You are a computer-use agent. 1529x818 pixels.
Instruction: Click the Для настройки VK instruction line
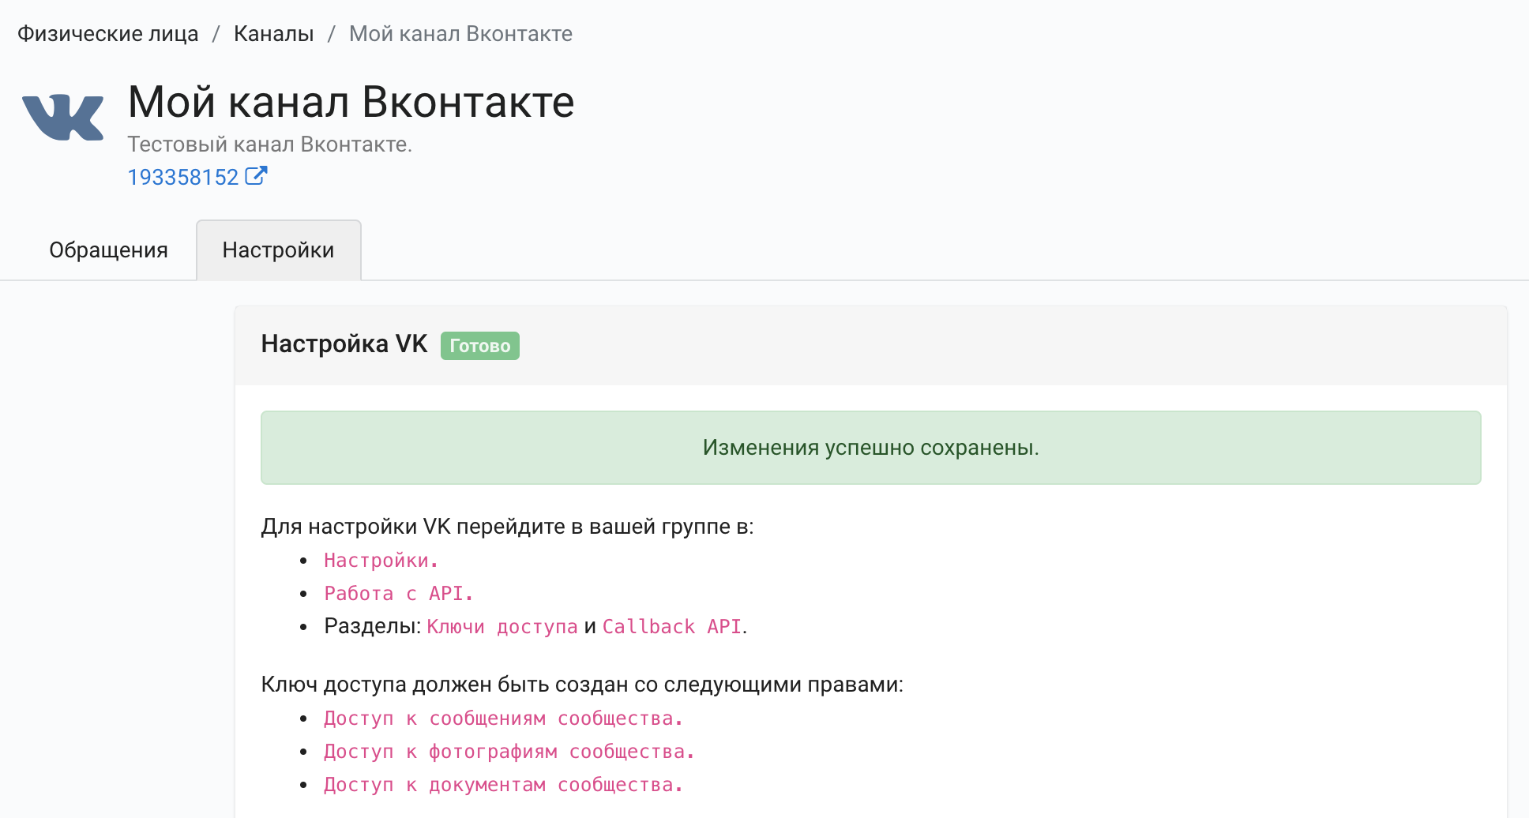(x=508, y=527)
